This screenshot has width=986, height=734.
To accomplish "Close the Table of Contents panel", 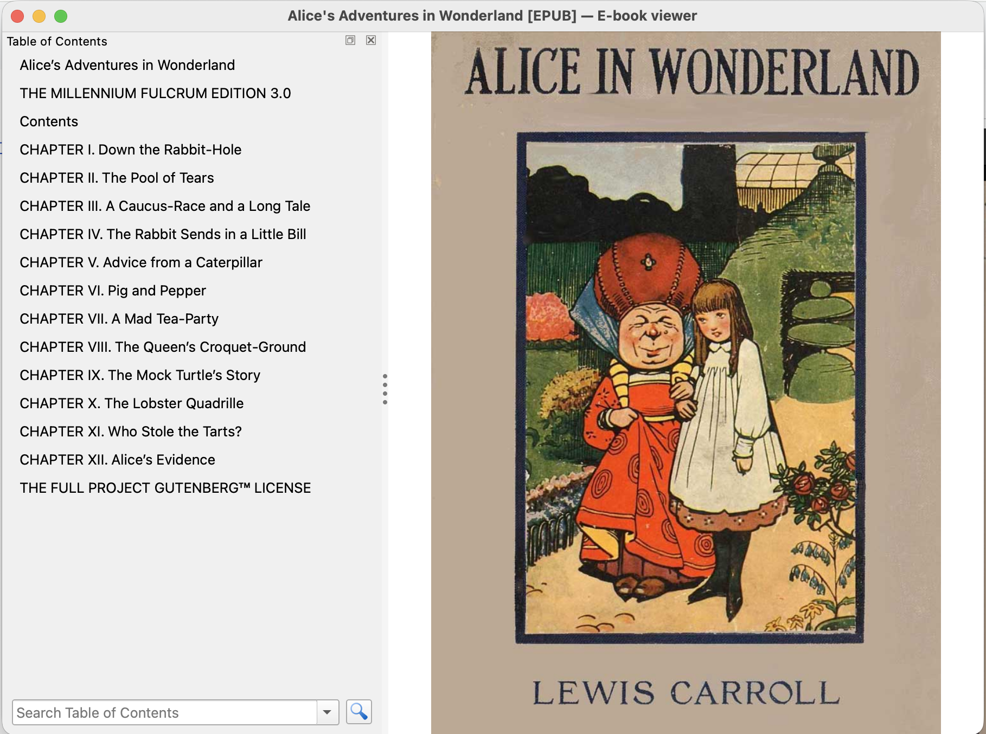I will tap(371, 40).
